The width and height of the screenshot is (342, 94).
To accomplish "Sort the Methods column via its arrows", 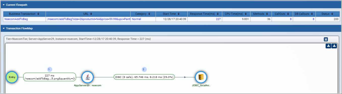I will point(267,14).
